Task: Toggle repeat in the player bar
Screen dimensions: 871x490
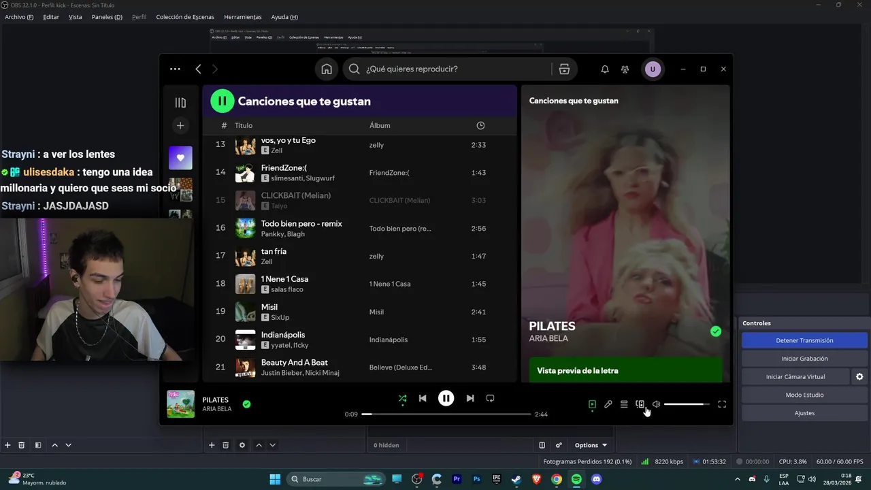Action: click(490, 398)
